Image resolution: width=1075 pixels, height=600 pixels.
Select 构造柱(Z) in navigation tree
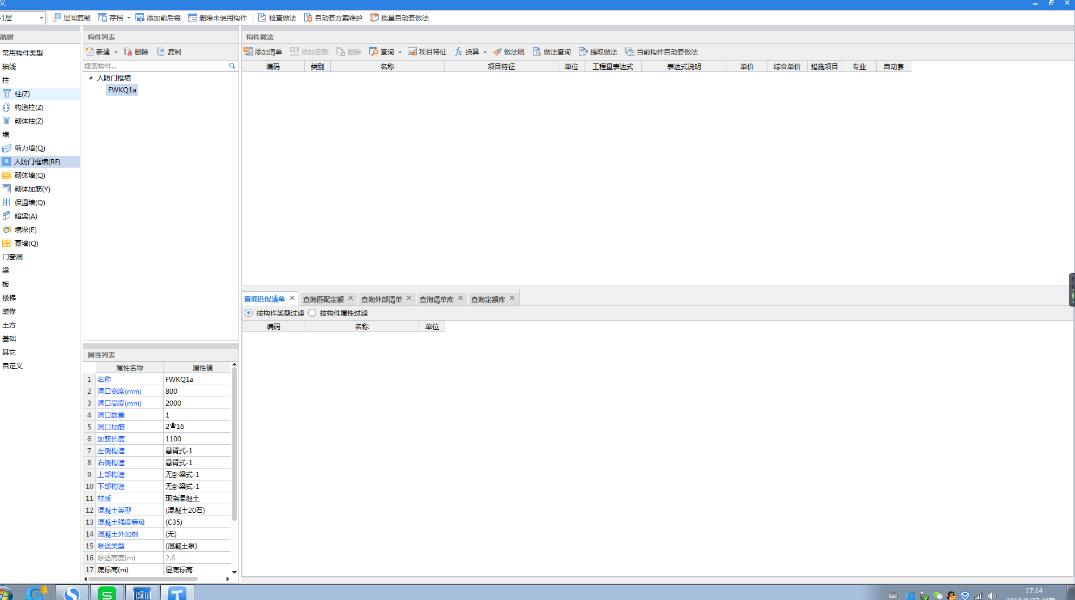pos(29,108)
